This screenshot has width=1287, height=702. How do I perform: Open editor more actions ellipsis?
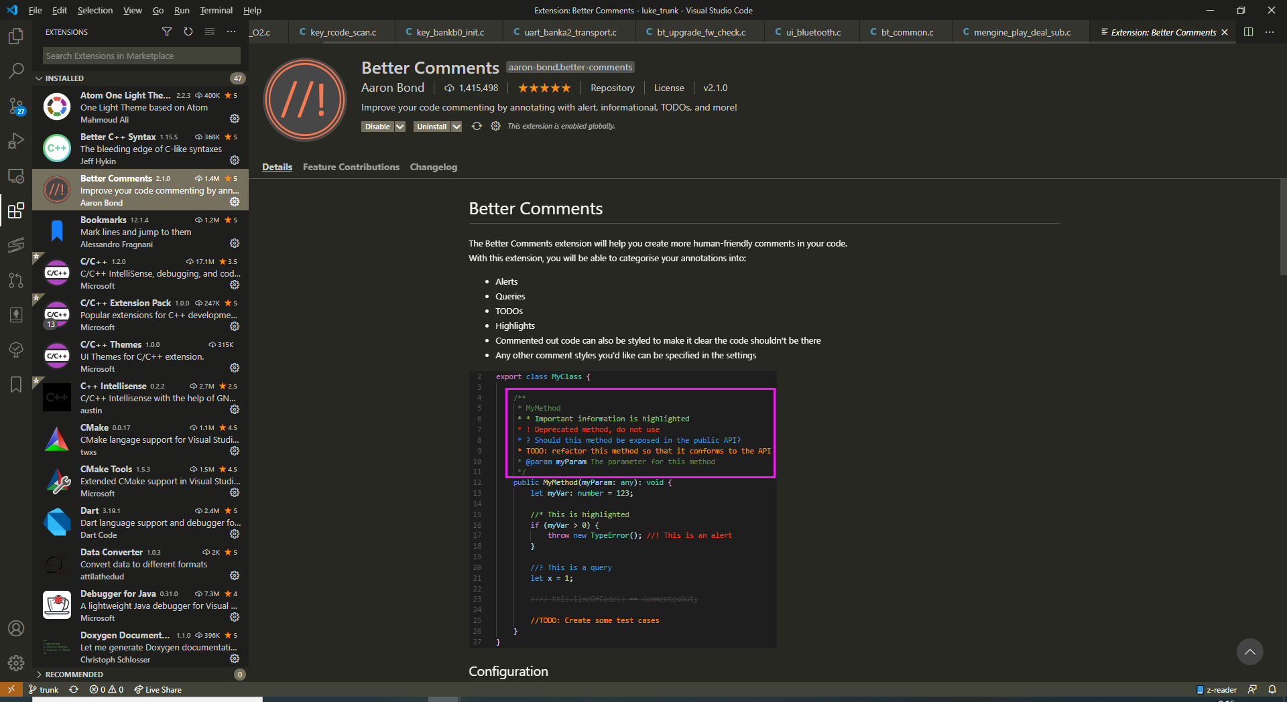(x=1270, y=31)
